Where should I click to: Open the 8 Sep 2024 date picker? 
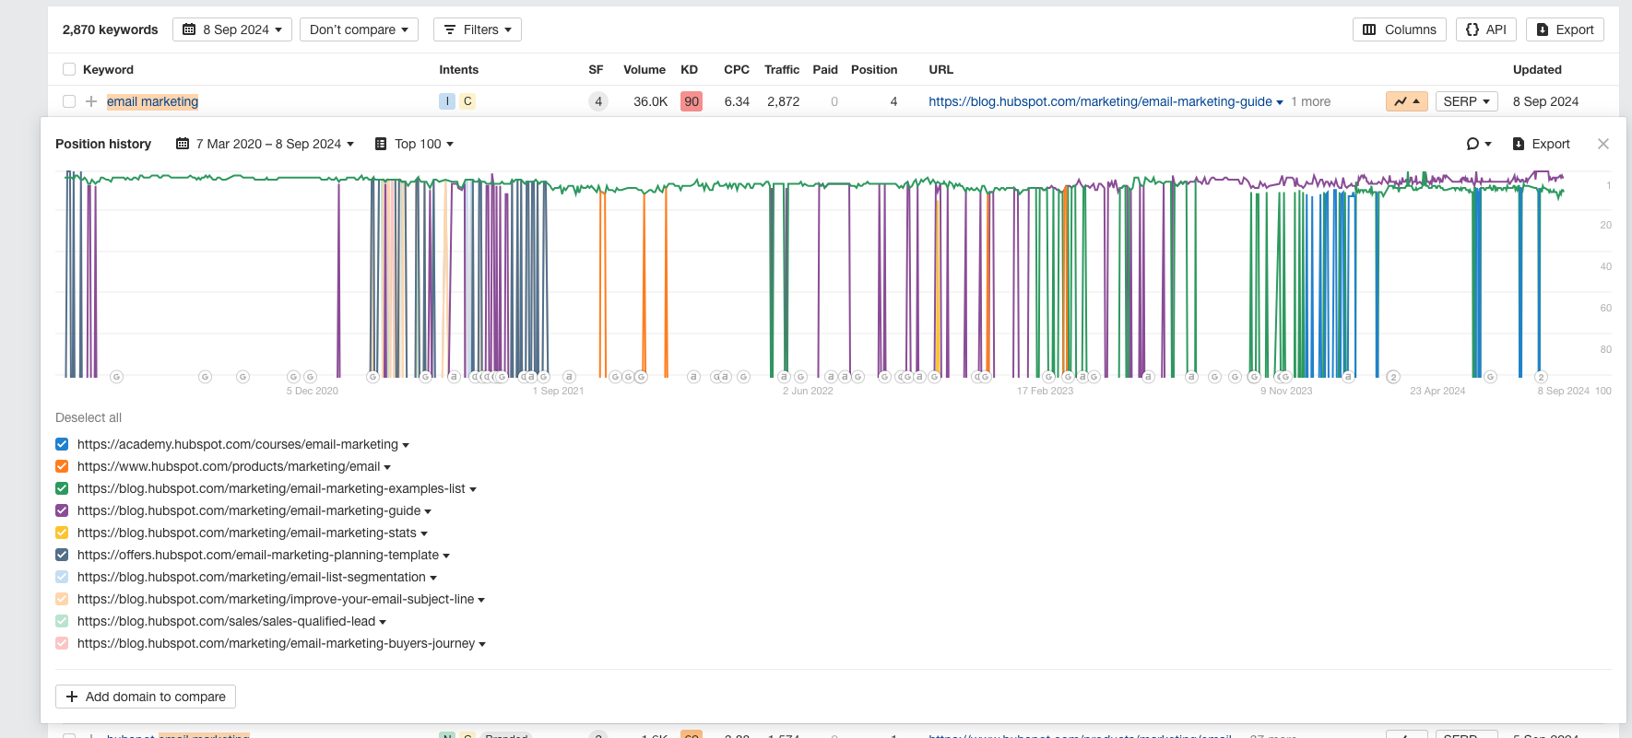pos(232,29)
